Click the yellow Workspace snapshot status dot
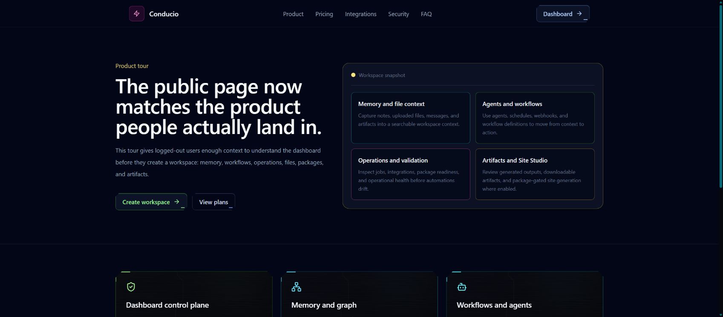Viewport: 723px width, 317px height. tap(353, 75)
